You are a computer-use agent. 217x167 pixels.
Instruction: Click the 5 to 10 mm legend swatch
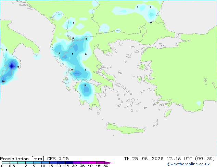tap(37, 163)
